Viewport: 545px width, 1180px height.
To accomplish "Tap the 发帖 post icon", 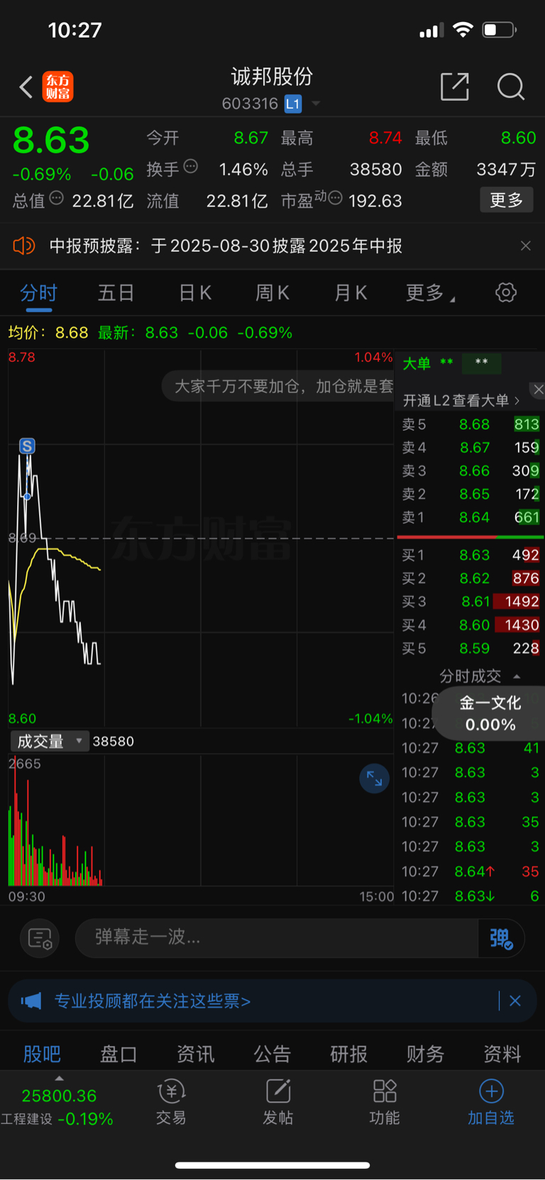I will pos(277,1103).
